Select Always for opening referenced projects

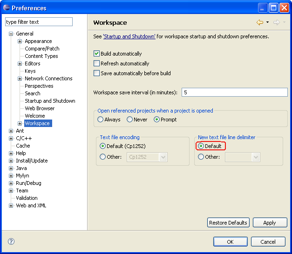[101, 120]
